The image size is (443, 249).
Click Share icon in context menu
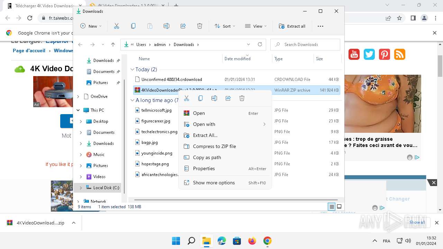228,98
